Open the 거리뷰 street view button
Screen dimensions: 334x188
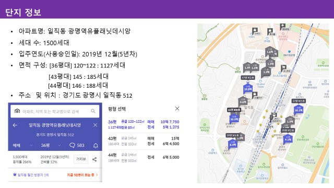(x=81, y=159)
